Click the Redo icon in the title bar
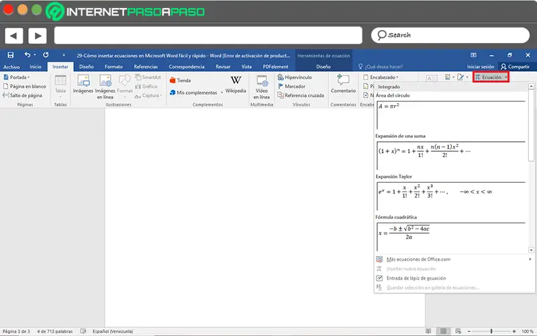 click(46, 55)
